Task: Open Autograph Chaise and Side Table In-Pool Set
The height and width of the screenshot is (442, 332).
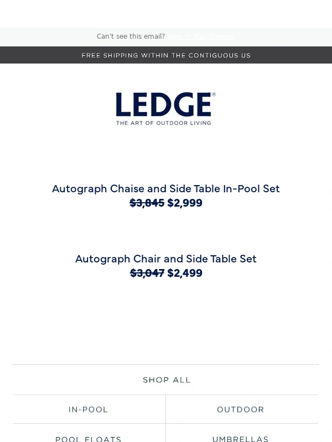Action: 166,188
